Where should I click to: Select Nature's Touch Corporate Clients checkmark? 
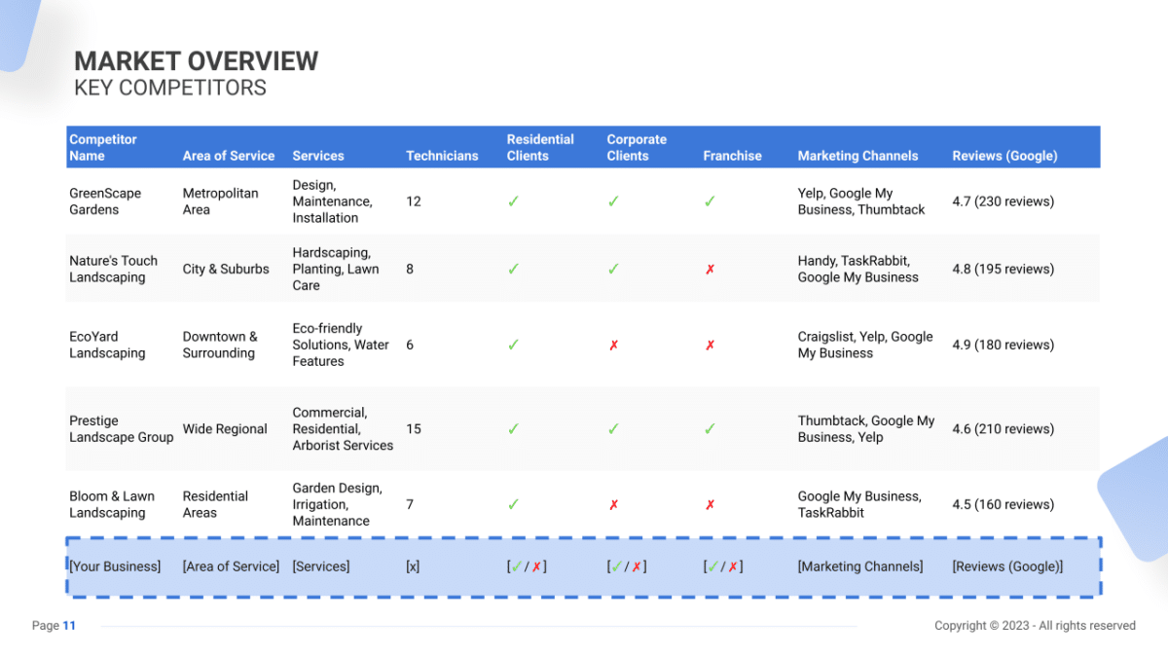[613, 270]
